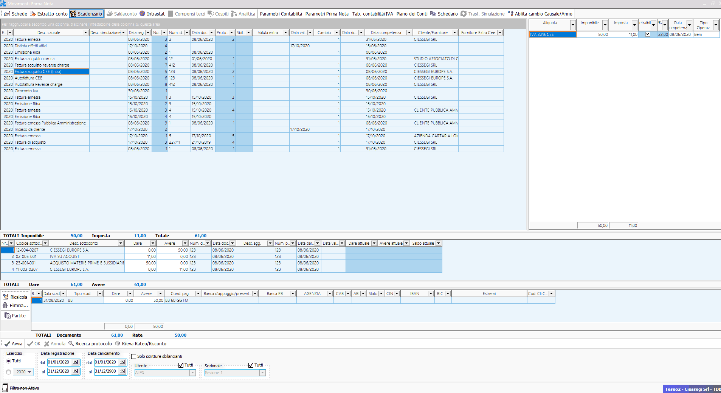Sort by the Desc. sottoconto column header
The width and height of the screenshot is (721, 393).
(x=84, y=243)
